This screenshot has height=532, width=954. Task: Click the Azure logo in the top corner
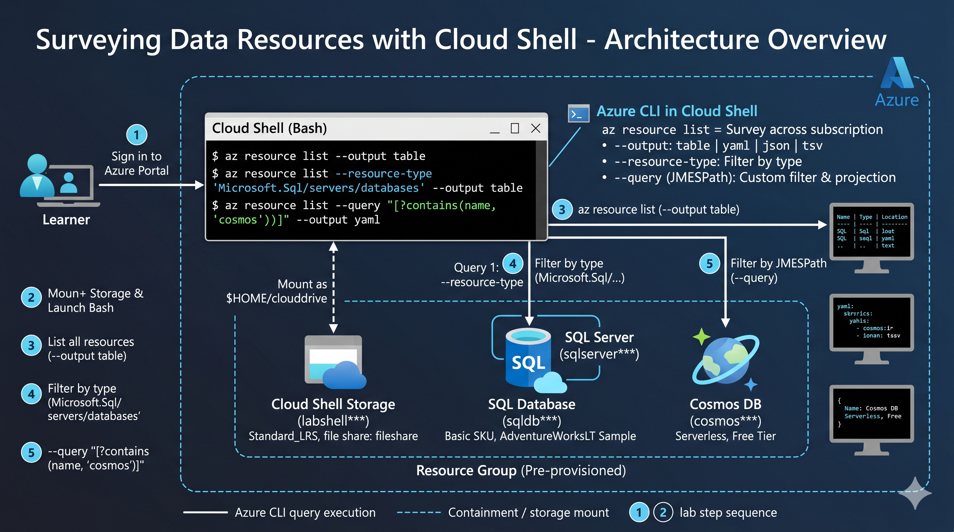point(898,73)
